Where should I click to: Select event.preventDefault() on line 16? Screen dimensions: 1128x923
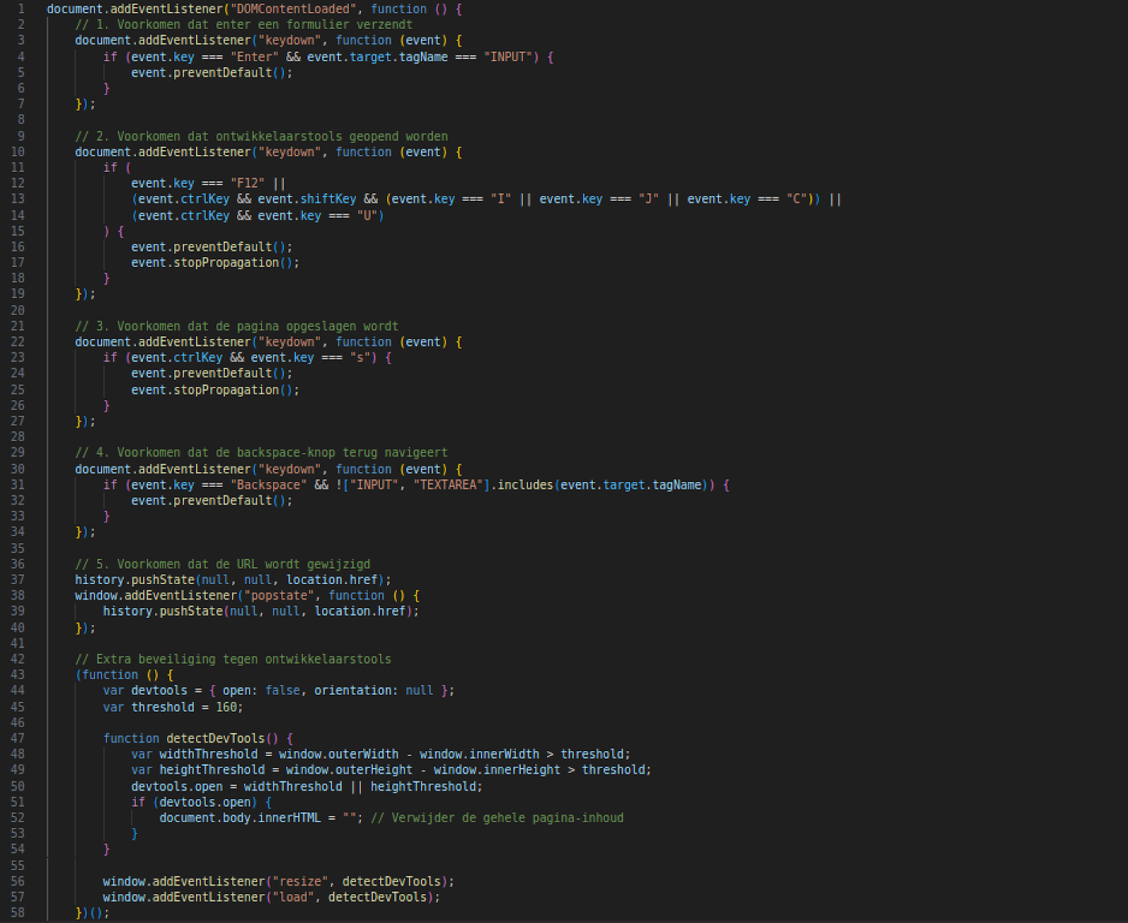[211, 246]
